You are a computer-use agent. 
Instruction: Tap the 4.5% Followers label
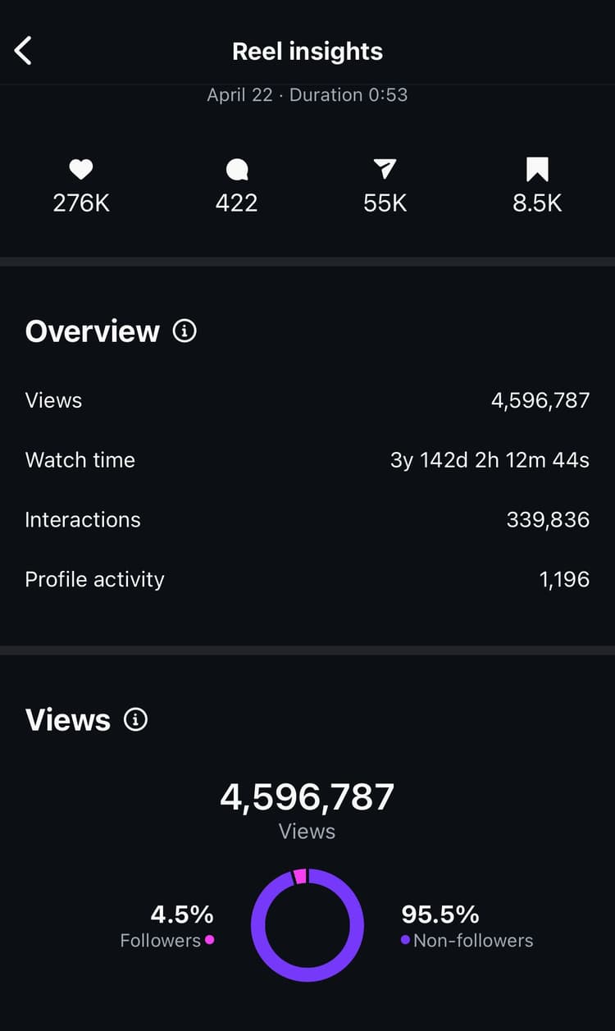[182, 914]
